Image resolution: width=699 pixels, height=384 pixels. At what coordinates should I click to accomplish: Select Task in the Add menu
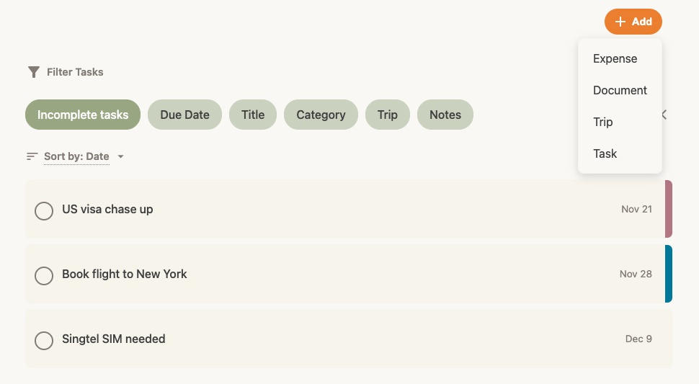[605, 153]
